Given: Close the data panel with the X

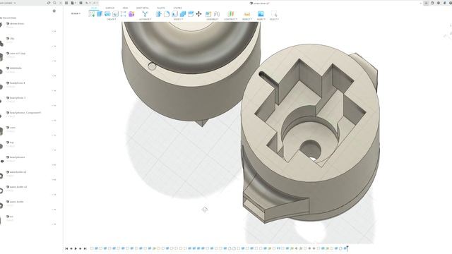Looking at the screenshot, I should click(61, 3).
